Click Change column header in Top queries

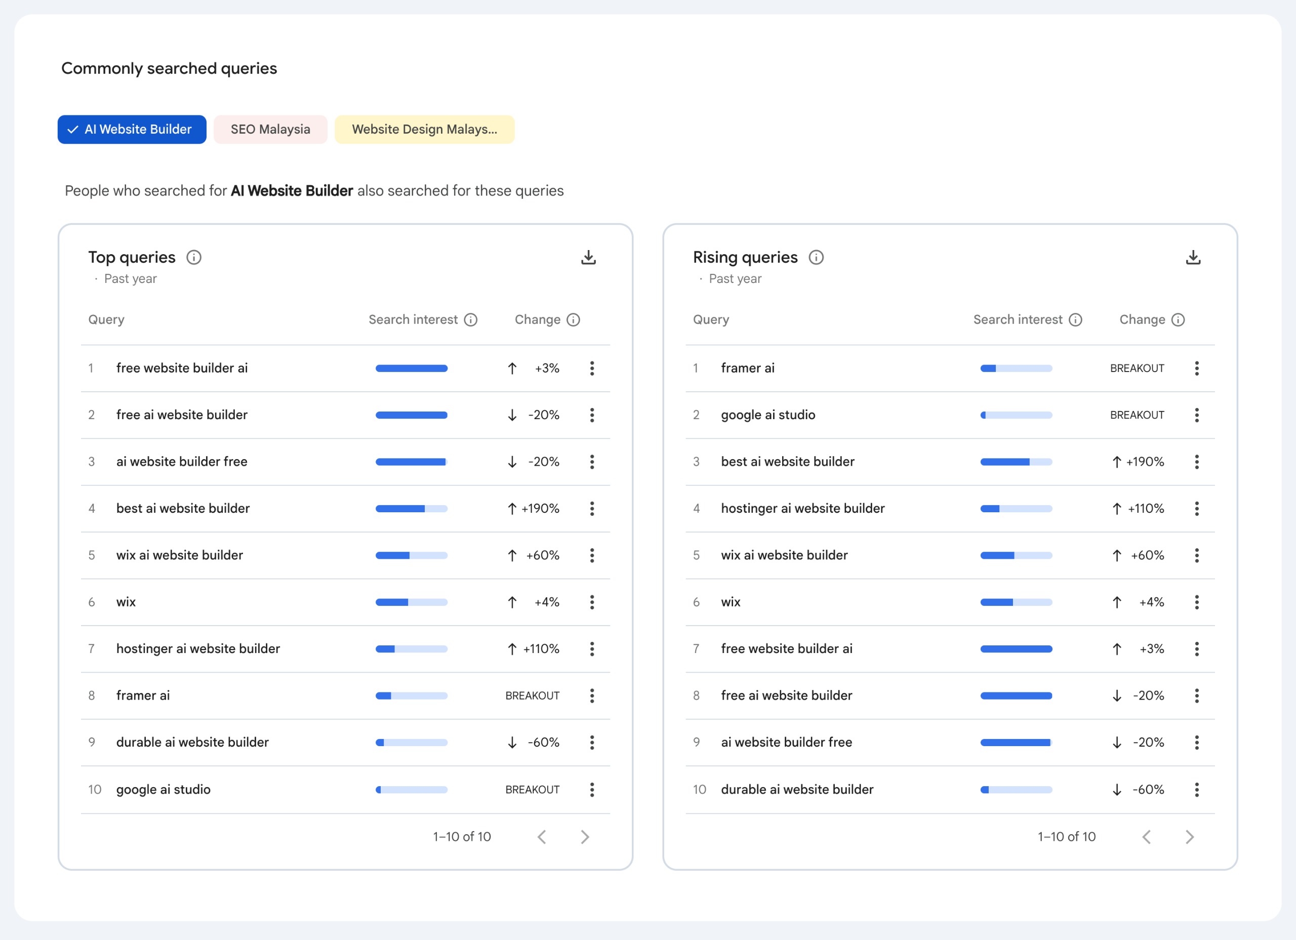[537, 319]
